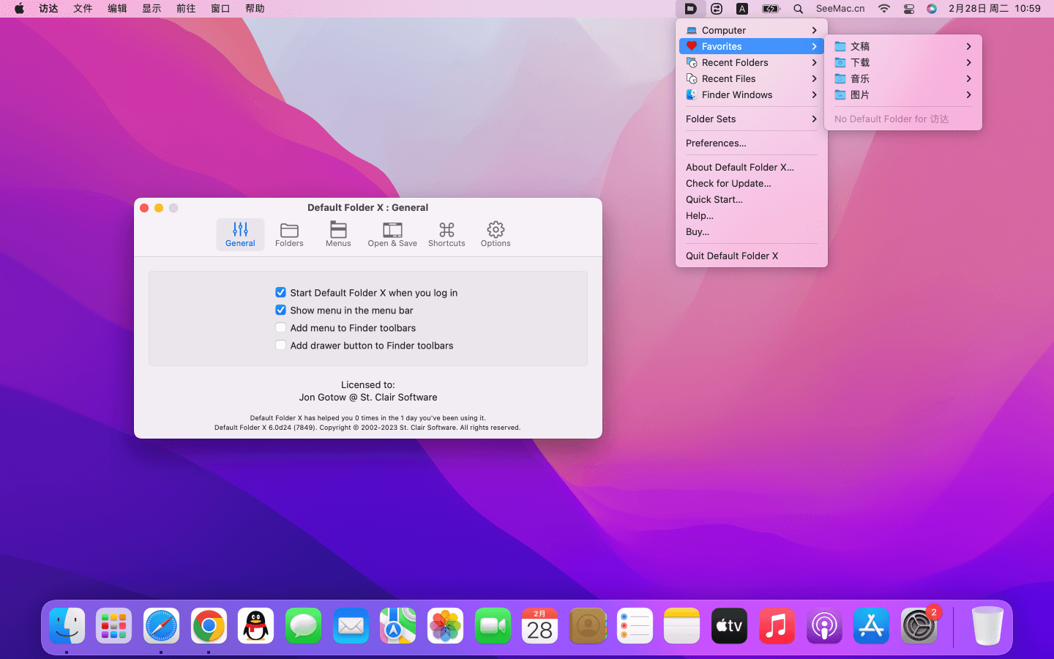Open the Wi-Fi status menu
The width and height of the screenshot is (1054, 659).
pyautogui.click(x=884, y=9)
